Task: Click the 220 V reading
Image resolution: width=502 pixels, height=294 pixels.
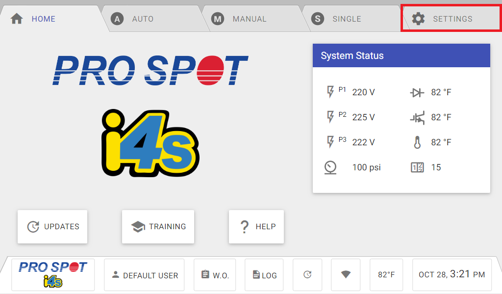Action: coord(363,92)
